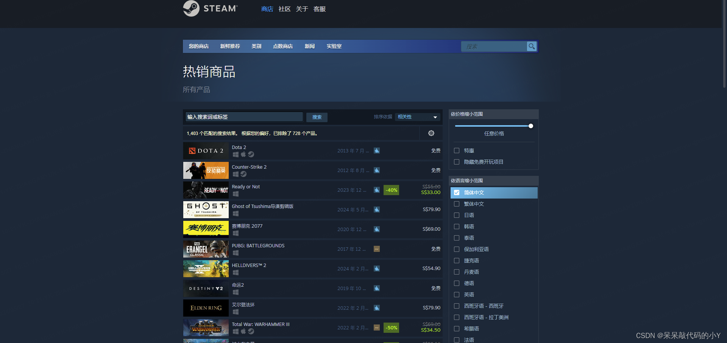Click the Steam logo in the header
727x343 pixels.
[210, 8]
